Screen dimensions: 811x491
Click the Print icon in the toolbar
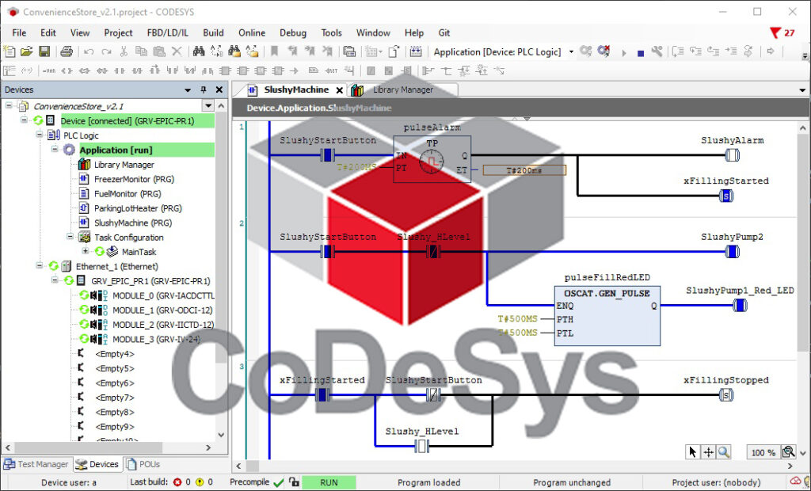67,51
